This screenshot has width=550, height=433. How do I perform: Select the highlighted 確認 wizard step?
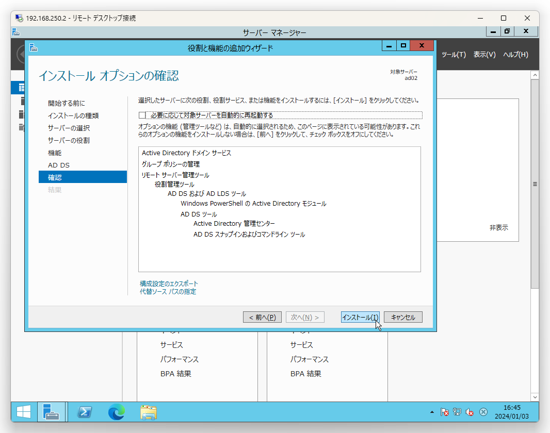(x=83, y=177)
